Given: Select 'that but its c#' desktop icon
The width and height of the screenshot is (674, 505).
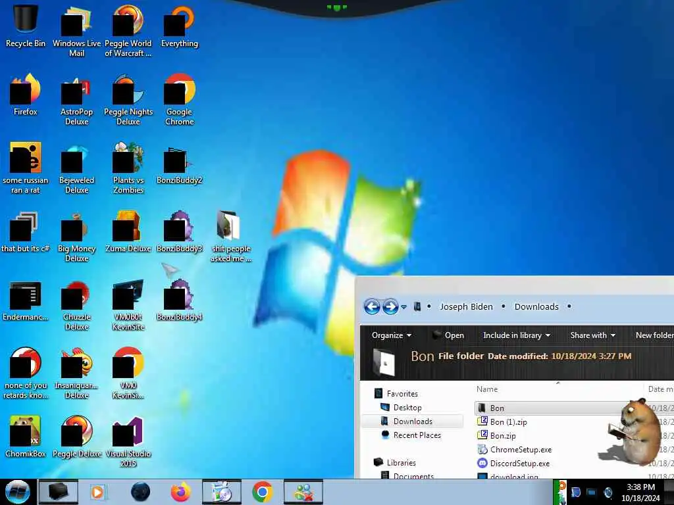Looking at the screenshot, I should click(x=26, y=232).
